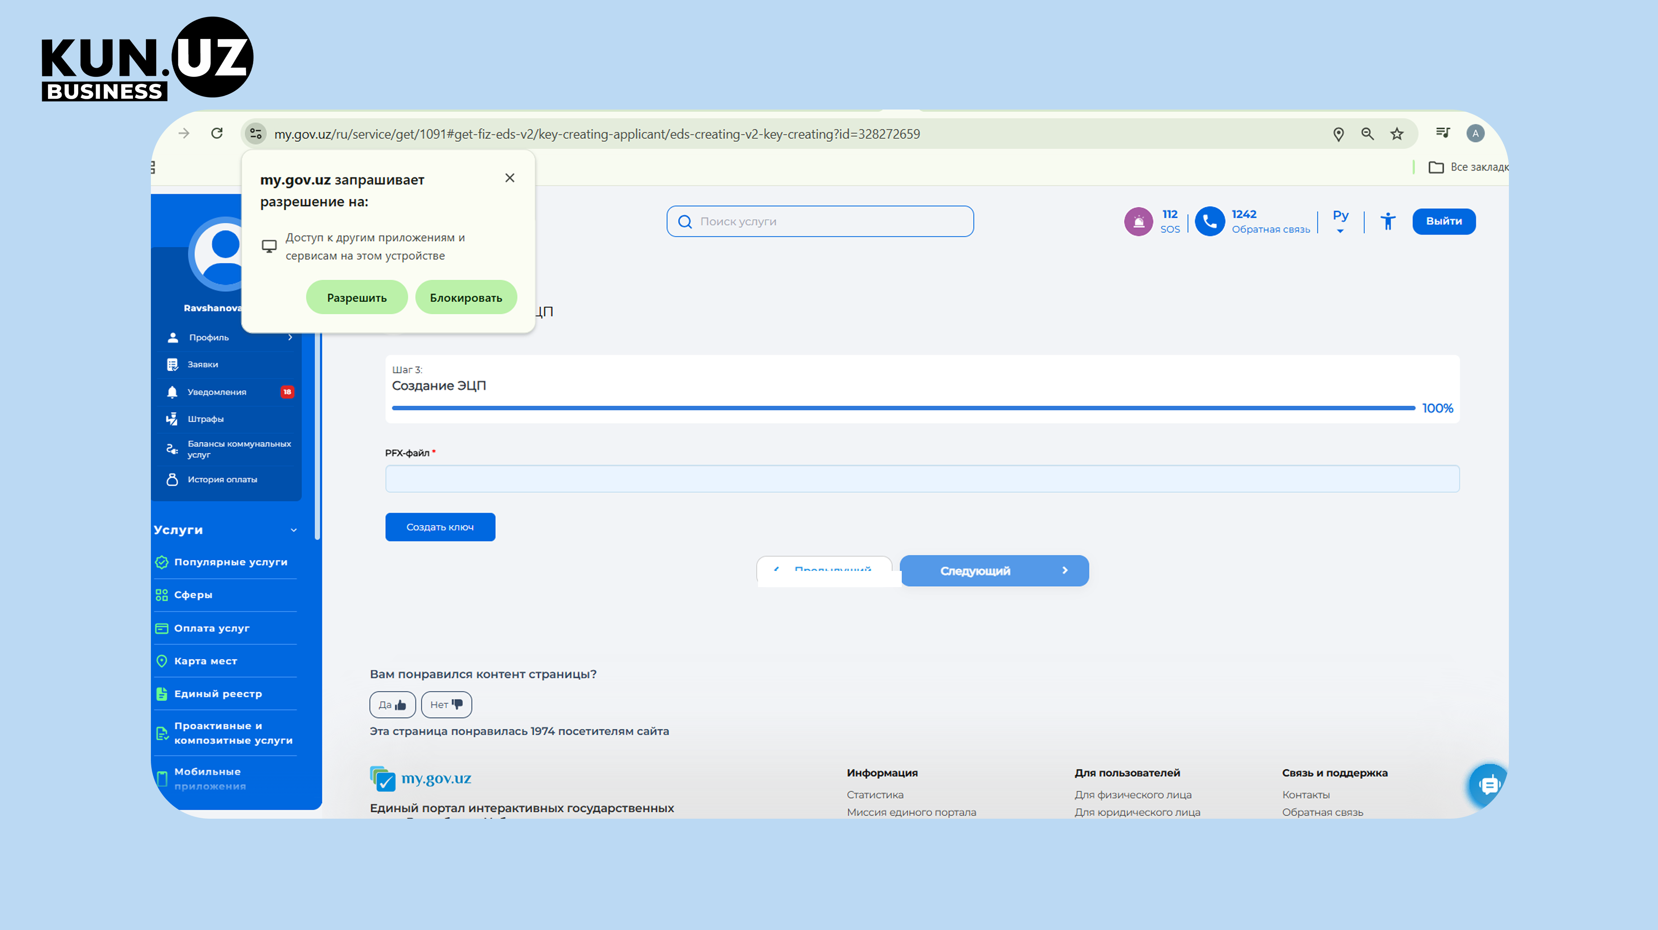Screen dimensions: 1658x930
Task: Vote Нет with the thumbs down
Action: [x=447, y=705]
